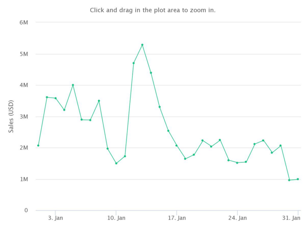Click the 31. Jan axis label
The height and width of the screenshot is (229, 306).
[291, 218]
